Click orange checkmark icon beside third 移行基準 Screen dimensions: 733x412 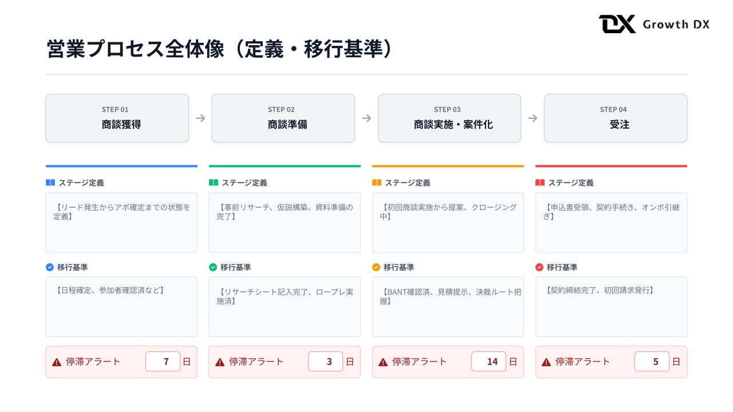click(376, 267)
